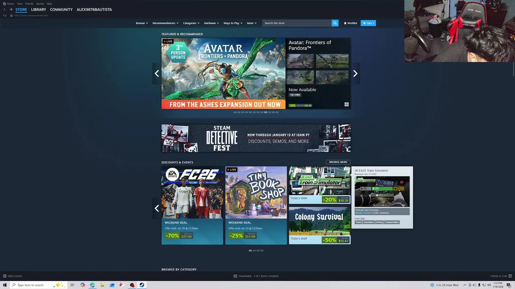Click the Driving tag on JR EAST popup

pyautogui.click(x=379, y=222)
